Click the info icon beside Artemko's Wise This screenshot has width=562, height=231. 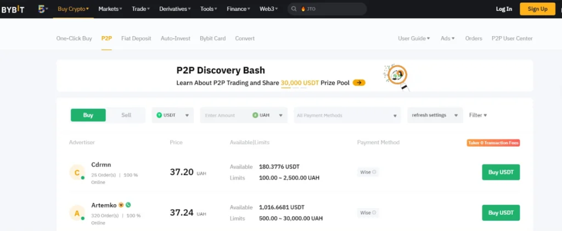[374, 213]
